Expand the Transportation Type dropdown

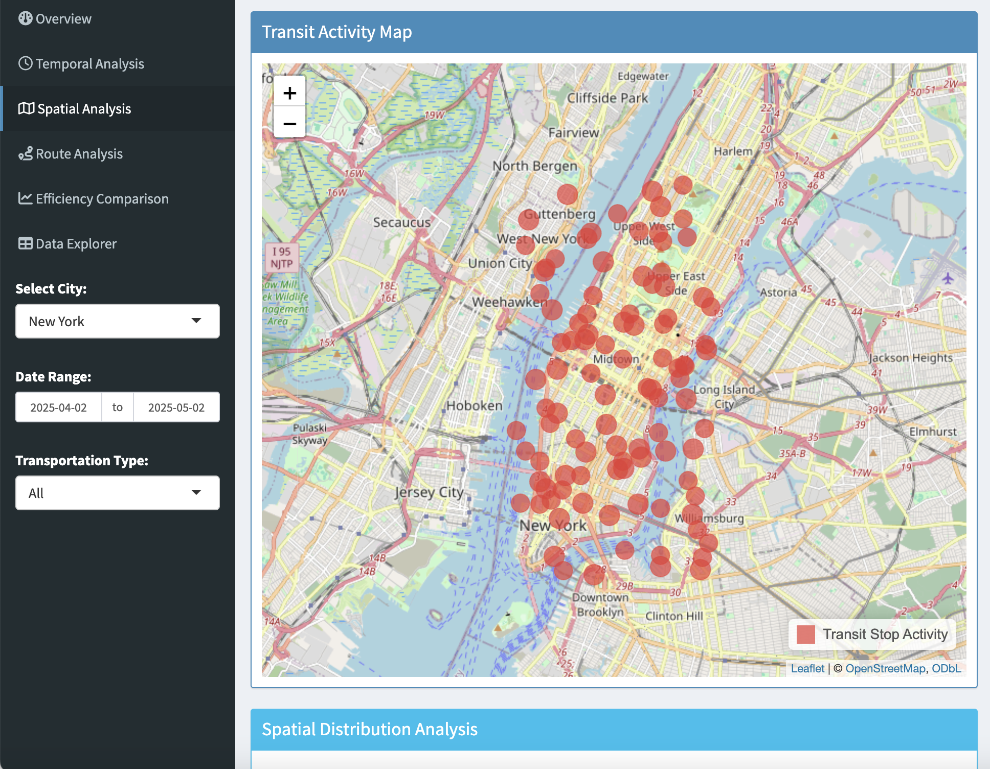117,493
